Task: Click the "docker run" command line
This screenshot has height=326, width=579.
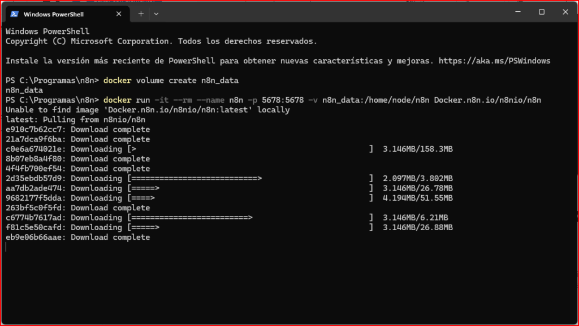Action: 322,100
